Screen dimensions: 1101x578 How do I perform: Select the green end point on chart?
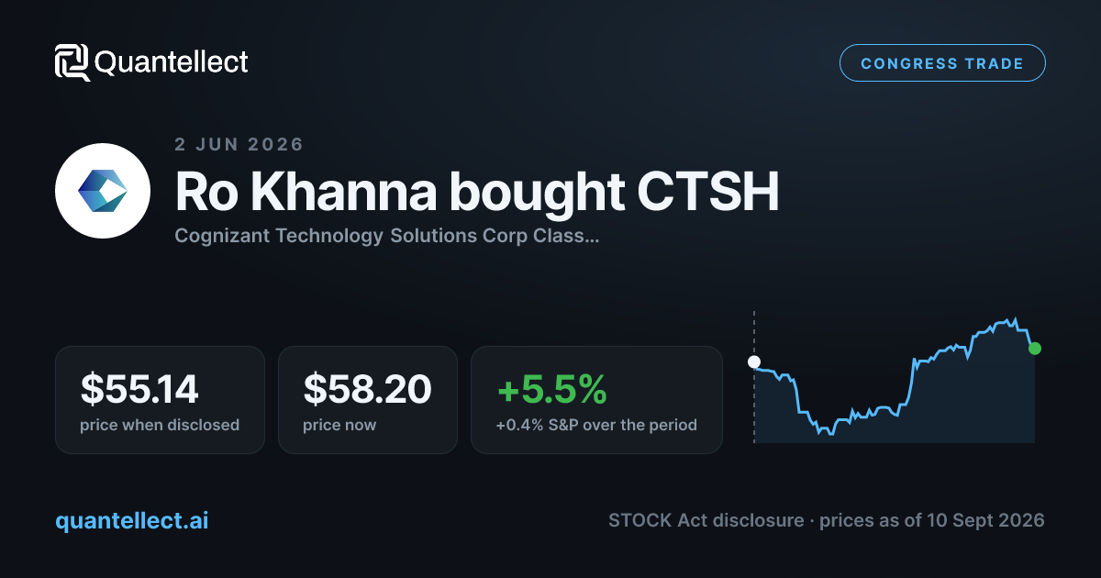(1035, 348)
